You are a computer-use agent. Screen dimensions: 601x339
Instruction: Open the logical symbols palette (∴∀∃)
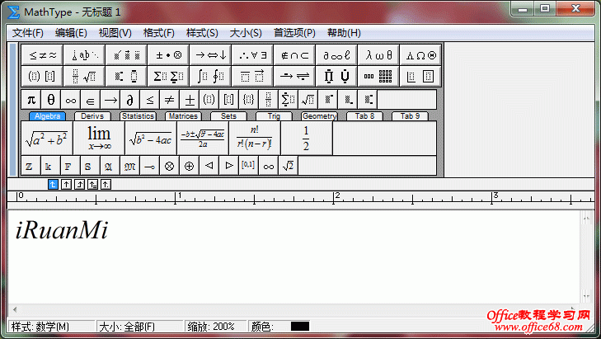click(252, 55)
